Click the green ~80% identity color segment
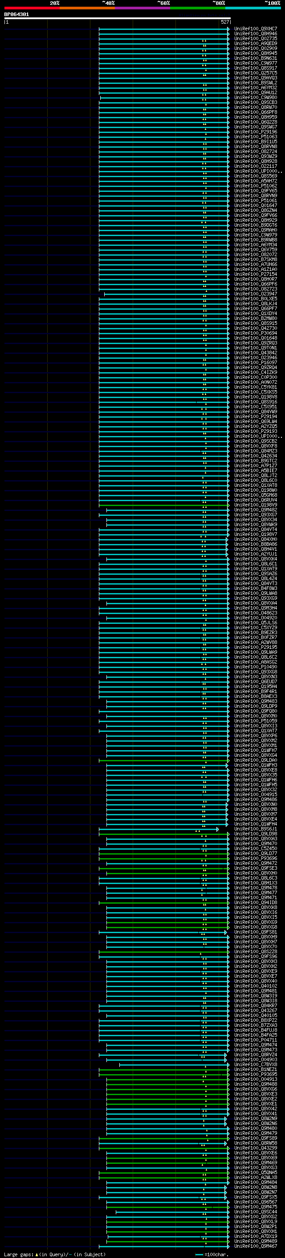 [x=198, y=8]
